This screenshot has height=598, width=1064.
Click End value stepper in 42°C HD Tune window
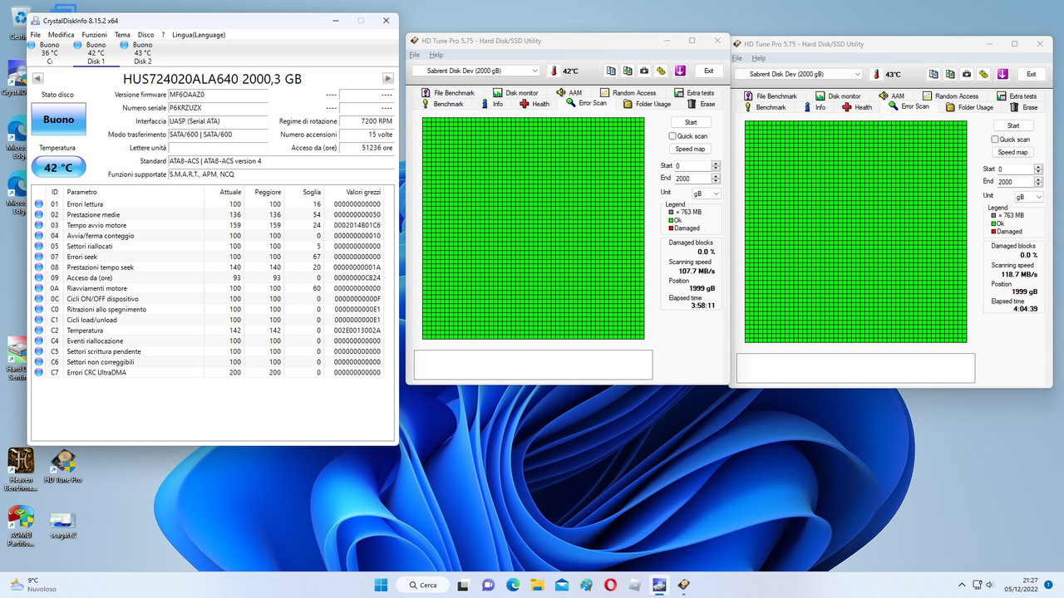(716, 179)
